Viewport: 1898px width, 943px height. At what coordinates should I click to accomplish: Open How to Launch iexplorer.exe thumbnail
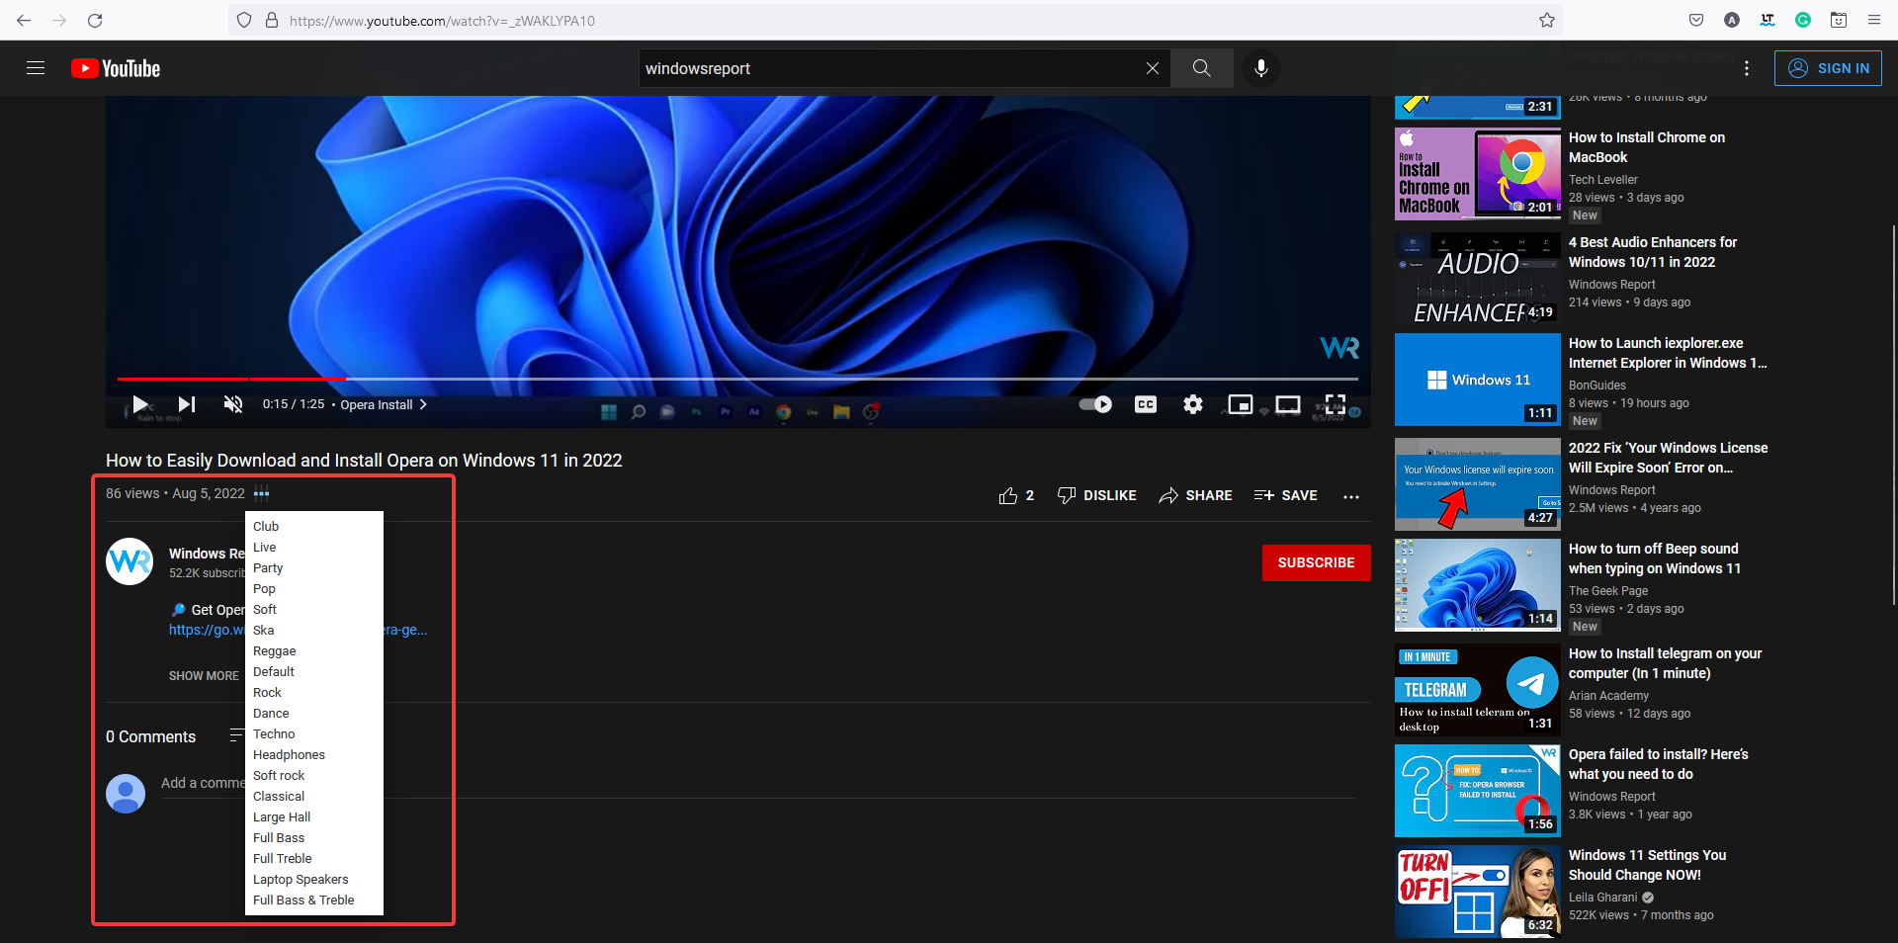(1477, 380)
